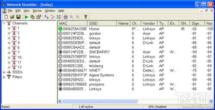
Task: Sort by the Name column header
Action: click(123, 23)
